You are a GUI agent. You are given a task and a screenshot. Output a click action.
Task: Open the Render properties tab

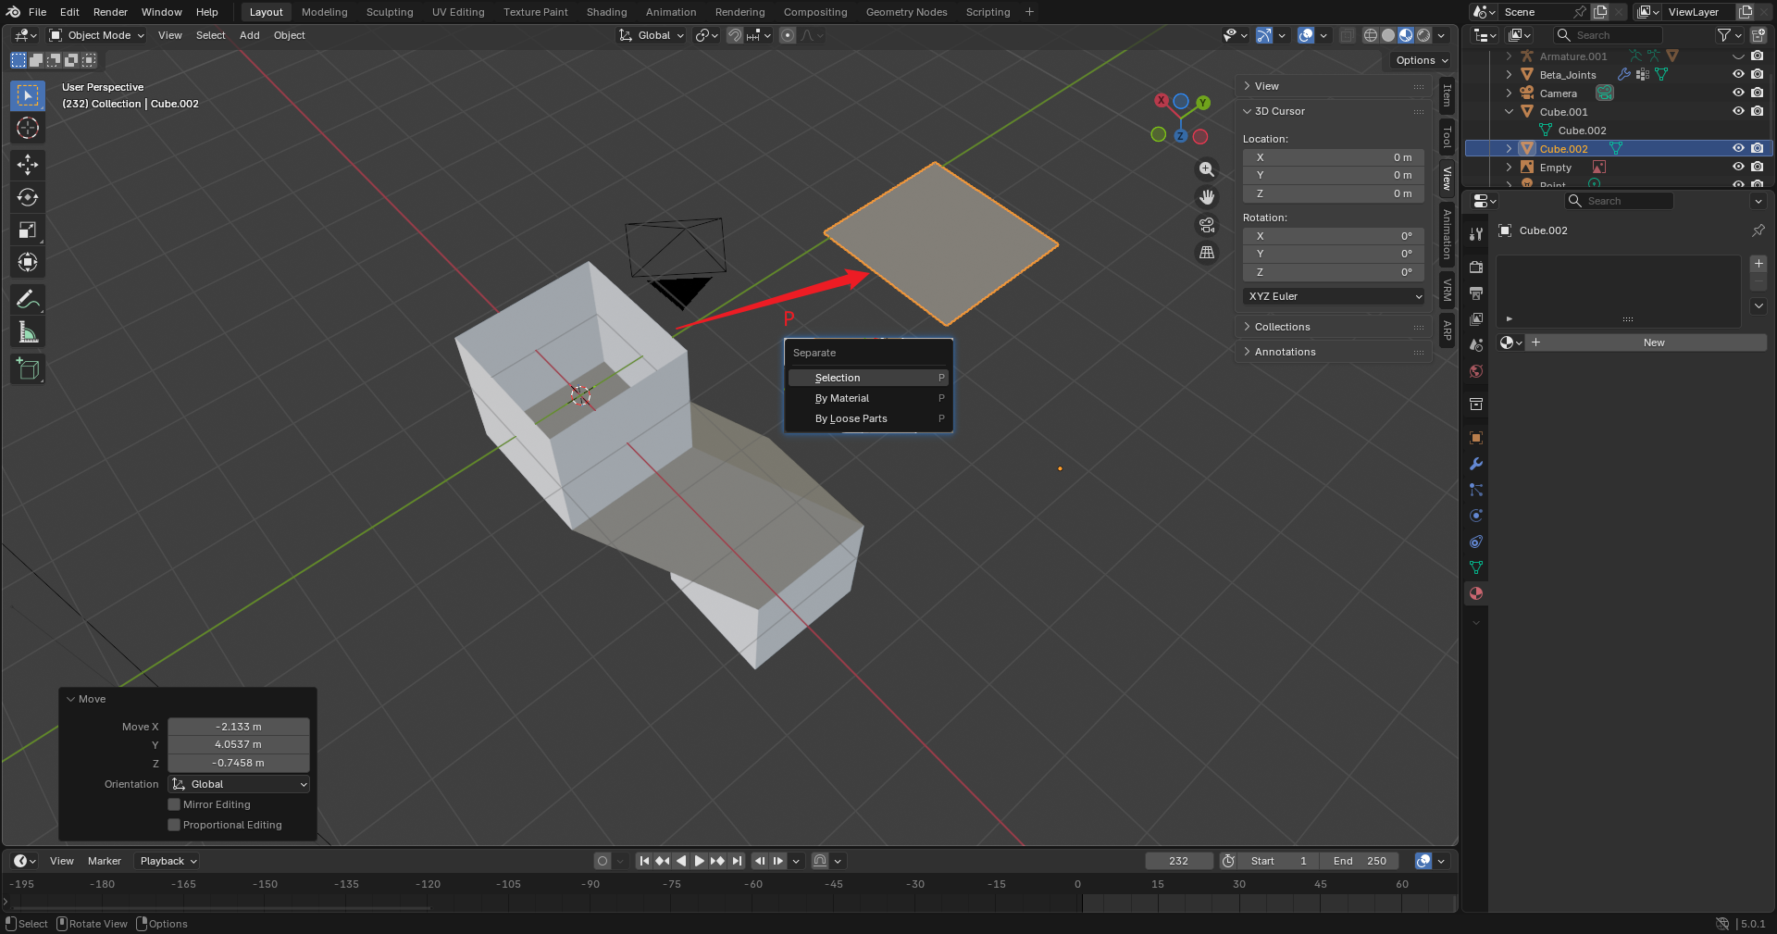[1476, 268]
